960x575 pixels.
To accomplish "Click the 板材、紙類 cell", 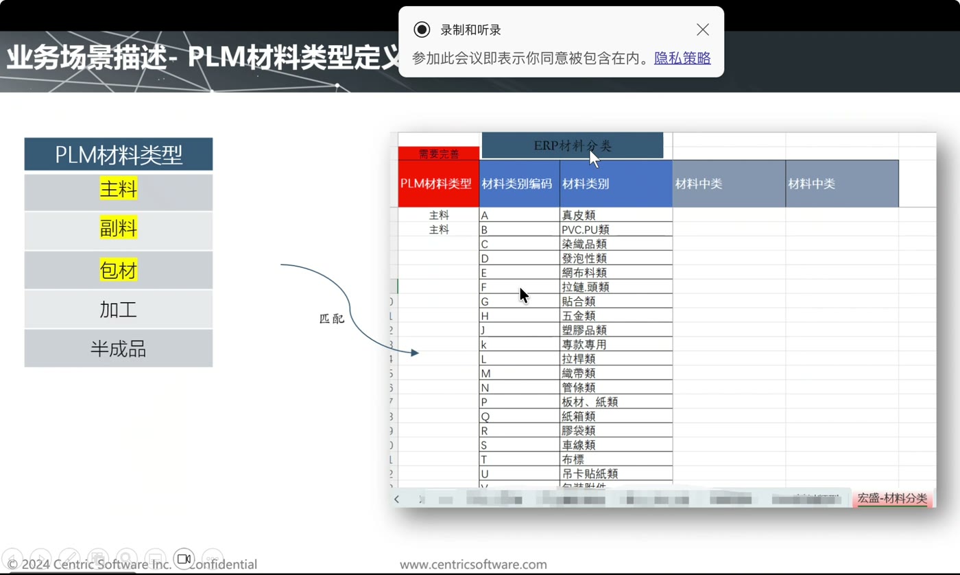I will point(616,402).
